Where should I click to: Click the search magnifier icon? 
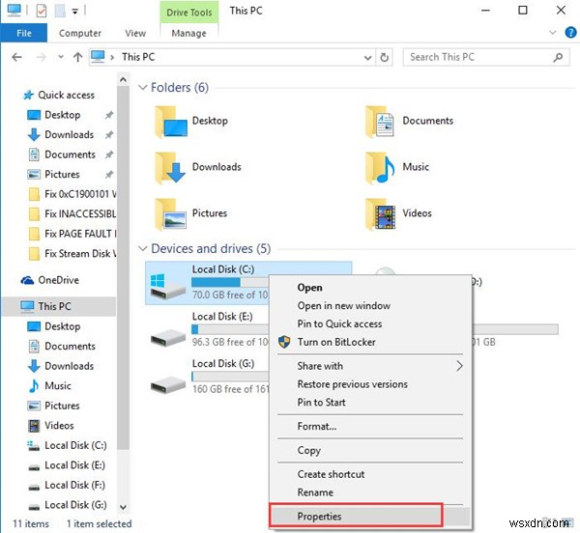coord(558,57)
